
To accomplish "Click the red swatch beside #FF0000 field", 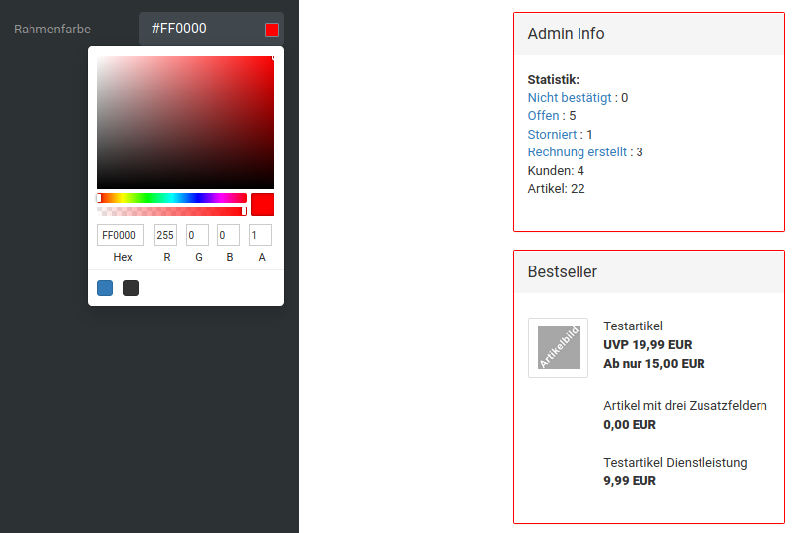I will (272, 30).
